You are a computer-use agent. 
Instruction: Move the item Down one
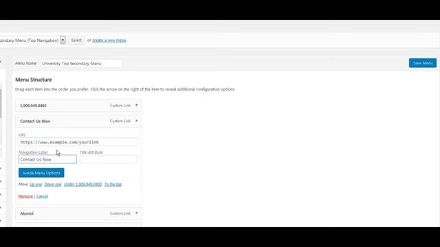click(x=53, y=185)
